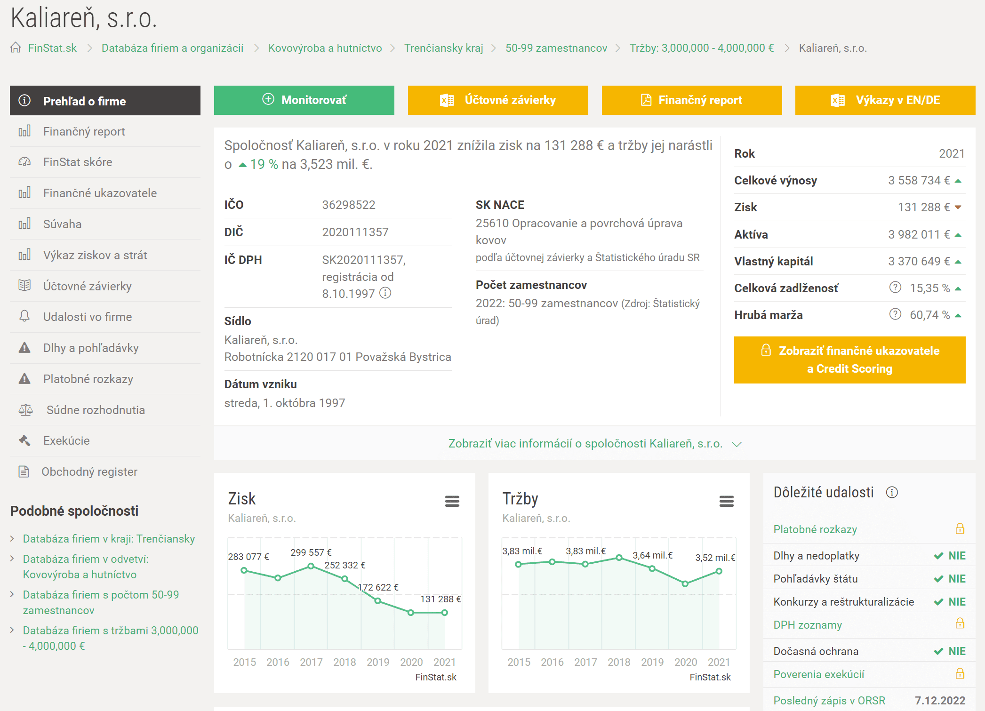985x711 pixels.
Task: Open the Tržby chart hamburger menu
Action: click(726, 501)
